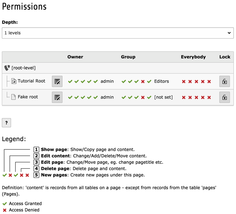This screenshot has height=214, width=236.
Task: Toggle the lock on Tutorial Root row
Action: coord(225,81)
